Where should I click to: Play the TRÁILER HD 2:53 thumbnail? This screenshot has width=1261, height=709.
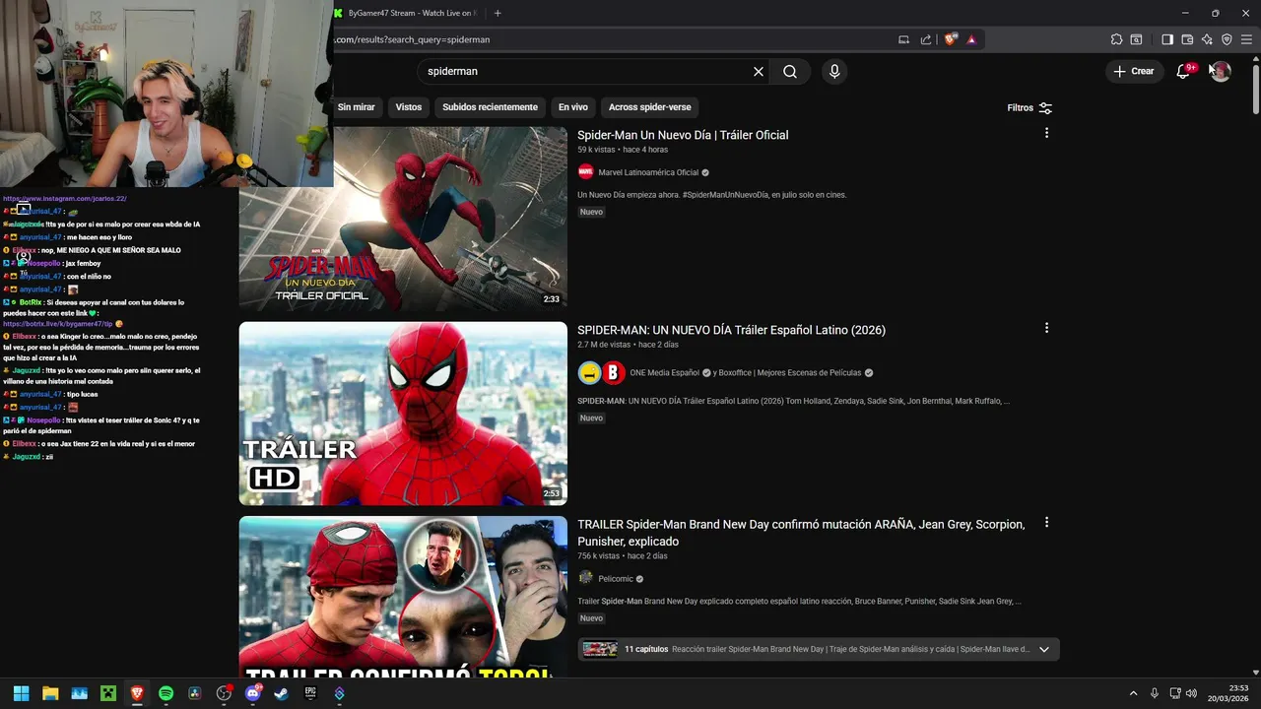pyautogui.click(x=403, y=414)
